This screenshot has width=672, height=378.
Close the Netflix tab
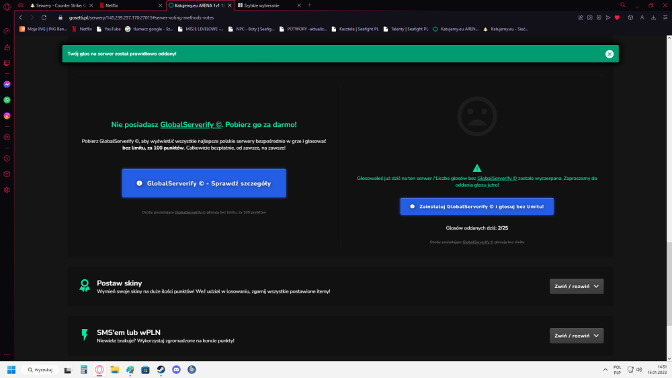pos(161,5)
